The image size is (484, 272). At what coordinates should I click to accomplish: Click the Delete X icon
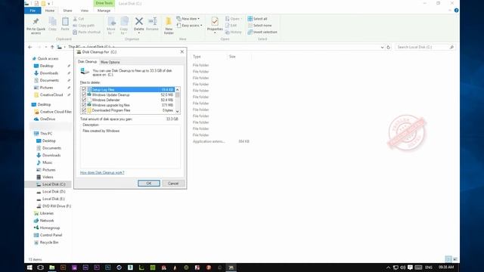[139, 21]
